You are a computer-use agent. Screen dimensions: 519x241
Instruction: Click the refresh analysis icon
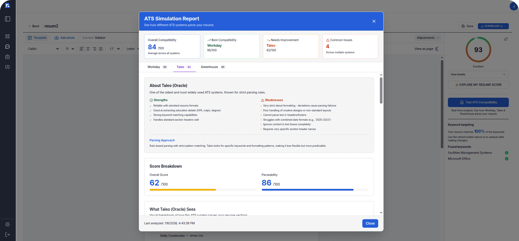pos(506,39)
